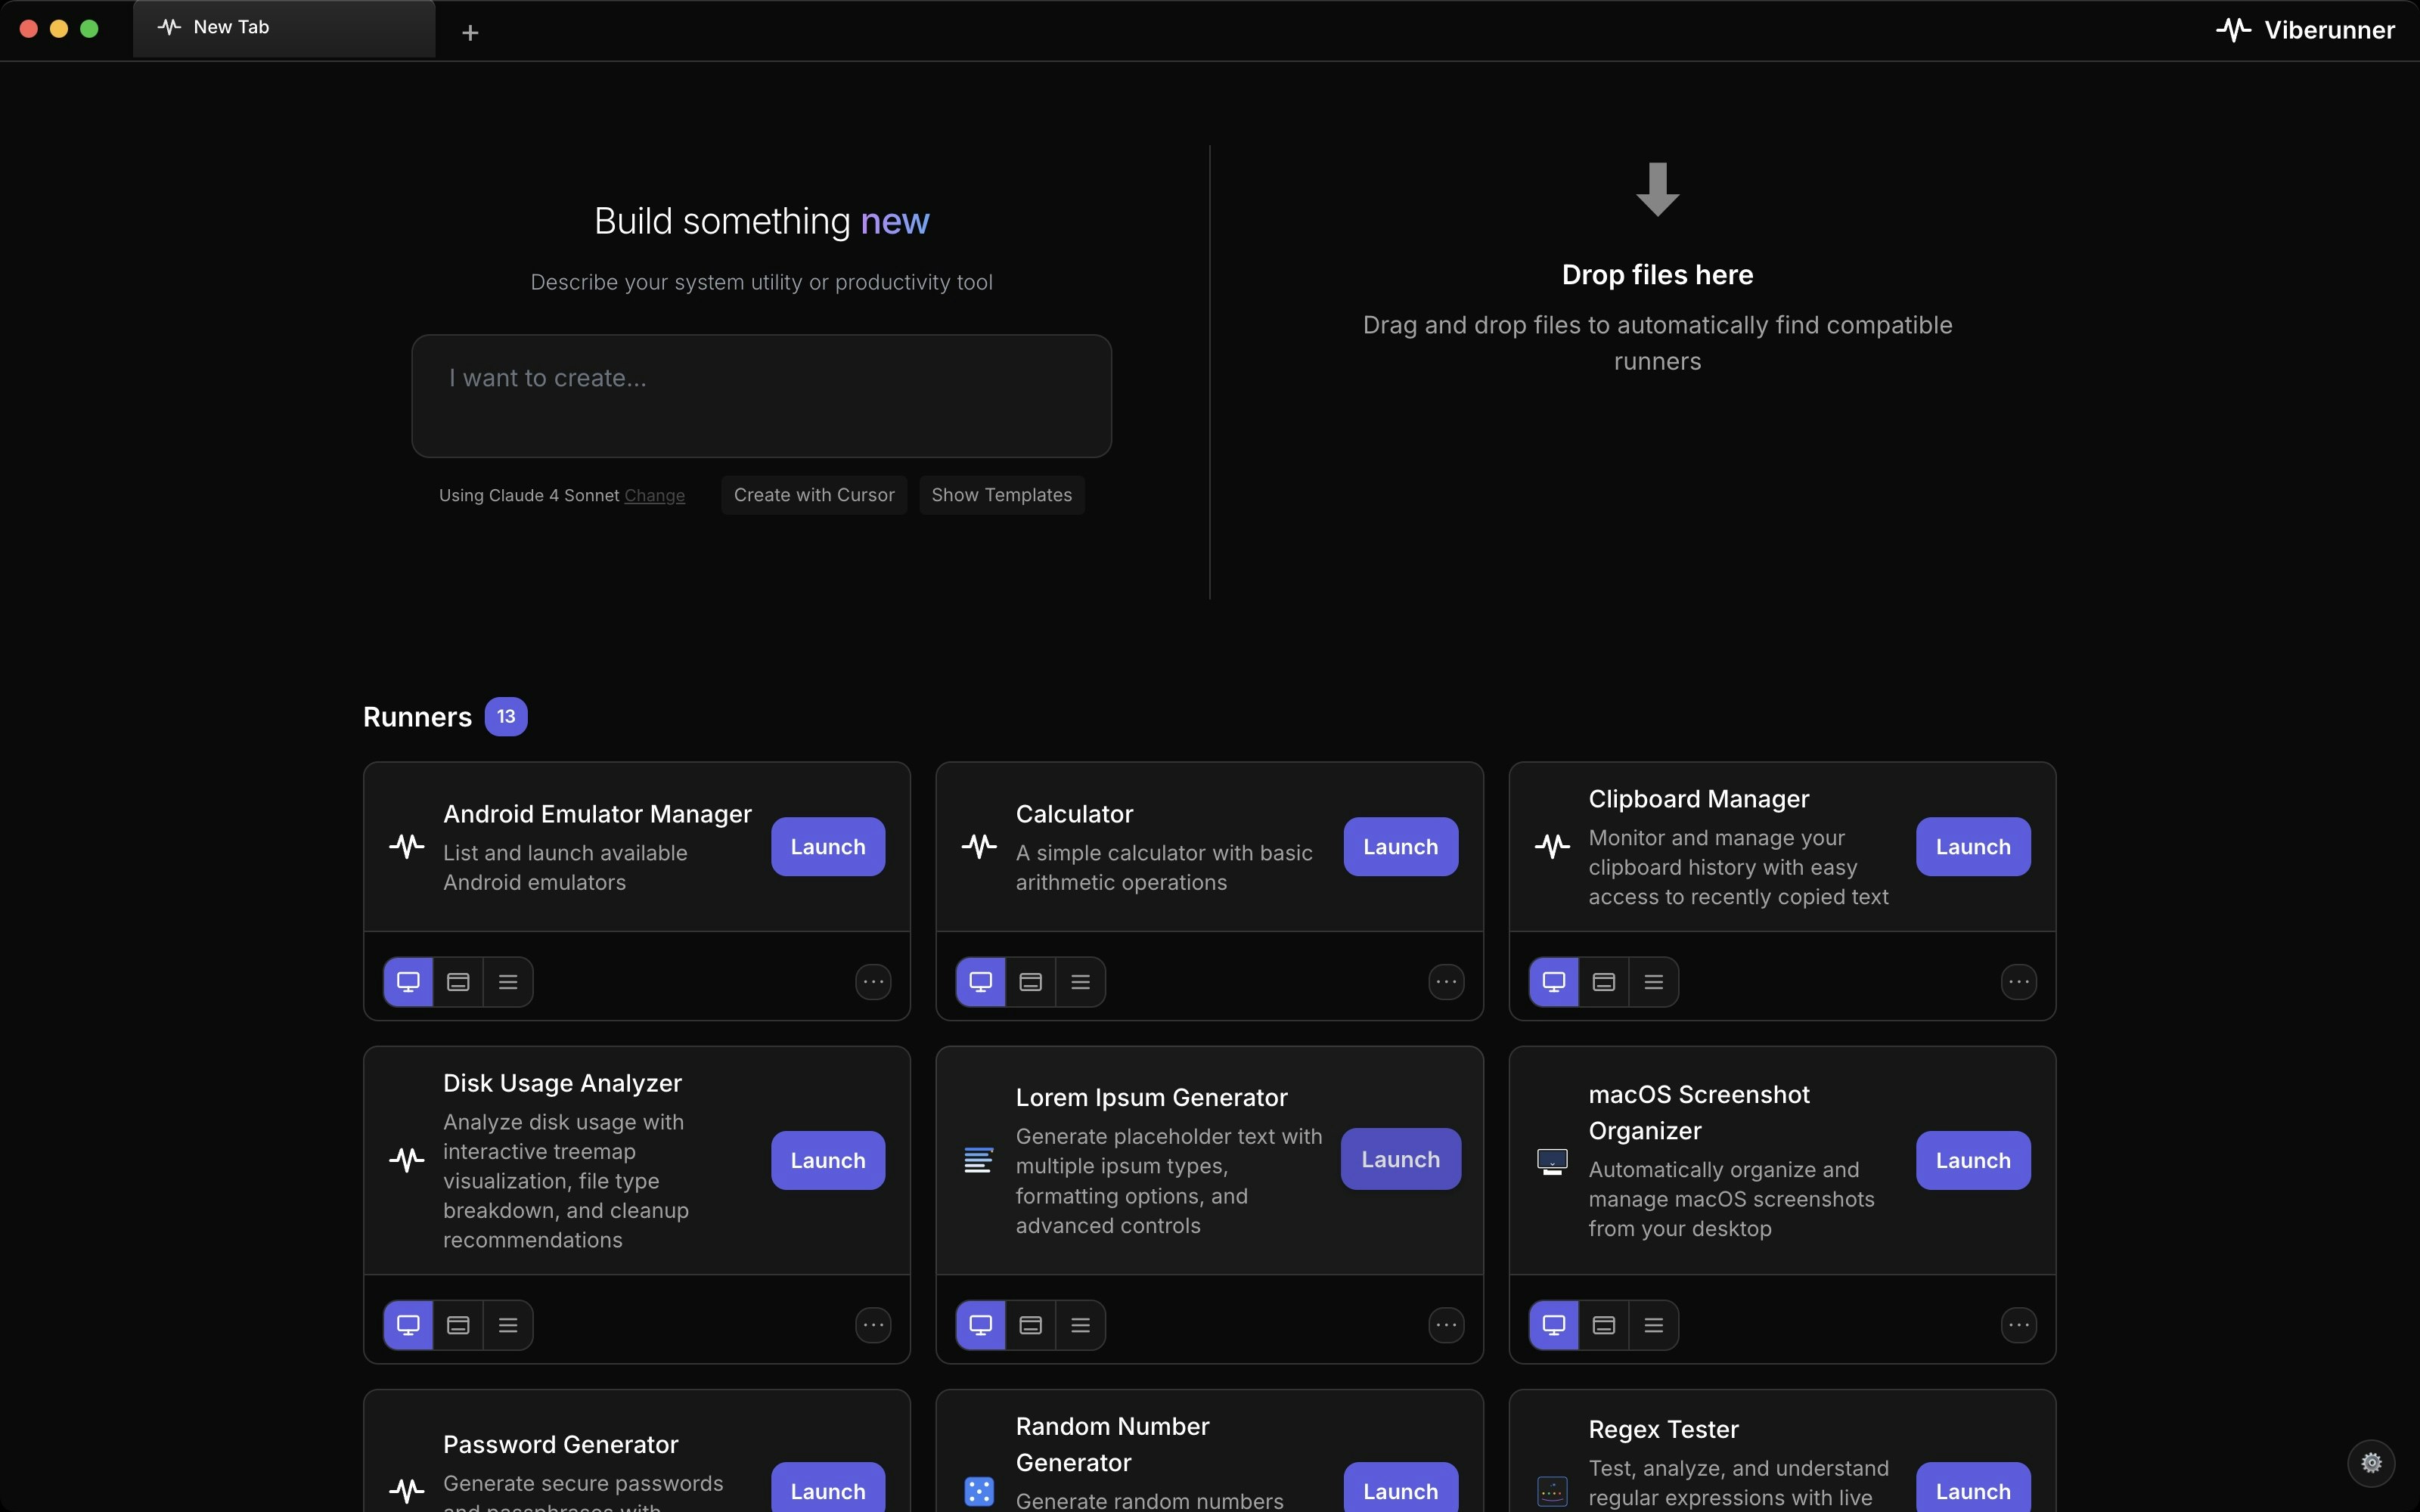The image size is (2420, 1512).
Task: Click the Lorem Ipsum Generator text-lines icon
Action: 978,1160
